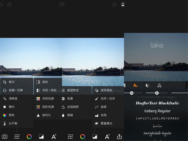Select the 裁切 crop tool

(x=11, y=82)
